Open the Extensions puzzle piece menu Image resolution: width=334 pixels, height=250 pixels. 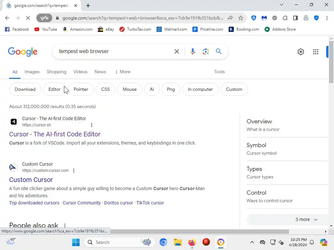tap(285, 18)
